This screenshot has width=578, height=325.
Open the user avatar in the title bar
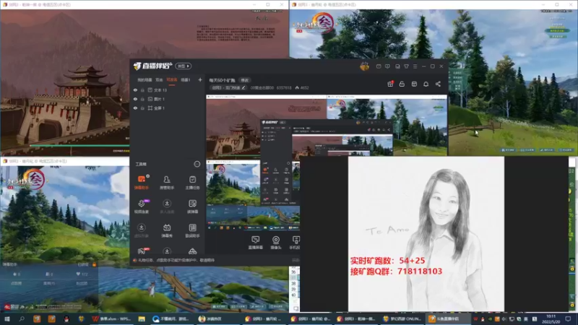[364, 66]
